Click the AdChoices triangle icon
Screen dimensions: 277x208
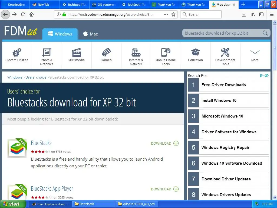262,76
